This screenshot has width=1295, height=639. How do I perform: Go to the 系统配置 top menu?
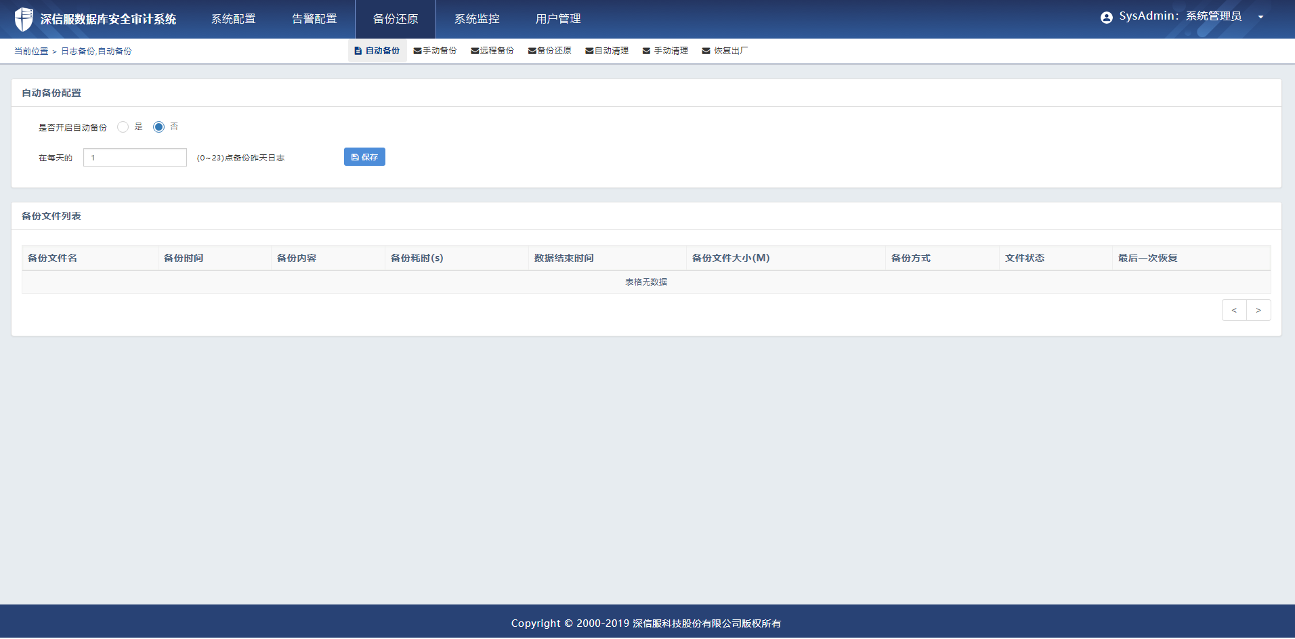[233, 19]
